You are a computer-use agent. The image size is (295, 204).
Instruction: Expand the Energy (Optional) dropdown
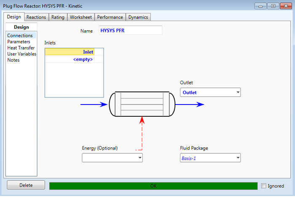[x=139, y=158]
